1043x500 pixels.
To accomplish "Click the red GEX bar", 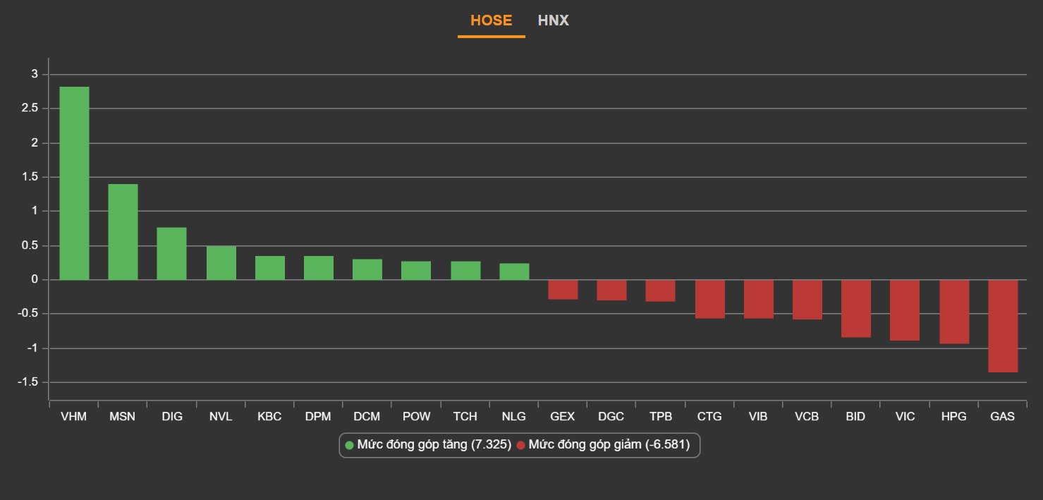I will point(563,290).
